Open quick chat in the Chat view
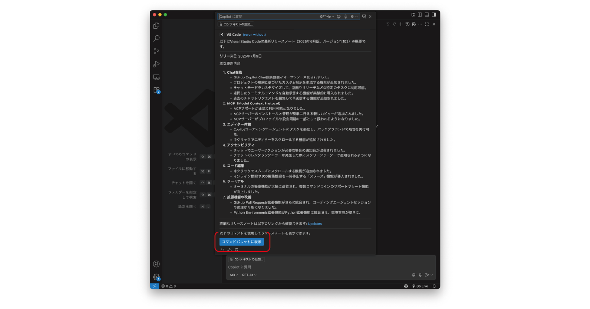The width and height of the screenshot is (590, 309). point(364,17)
